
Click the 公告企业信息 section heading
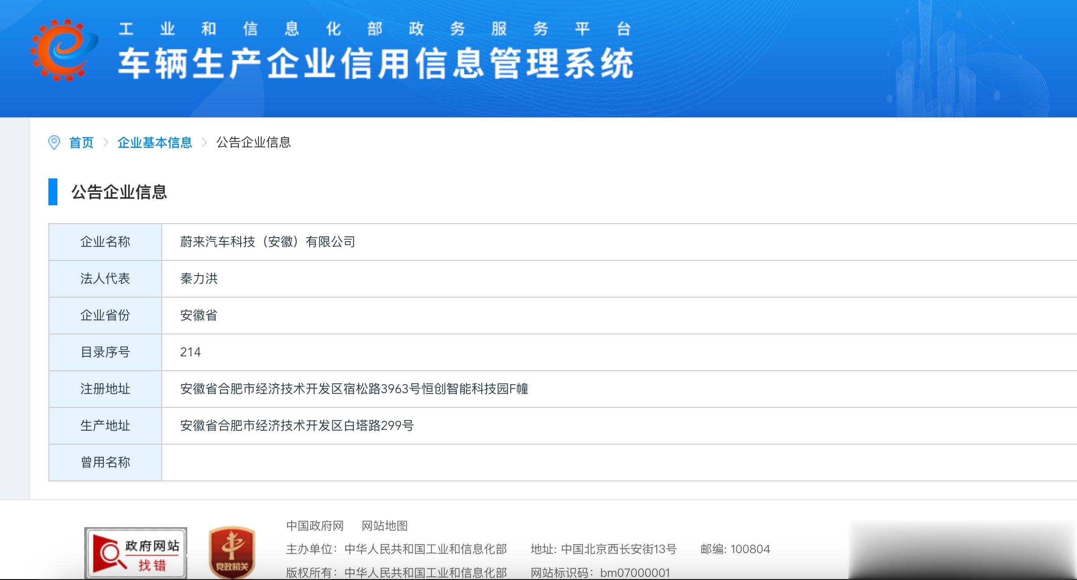pyautogui.click(x=119, y=192)
